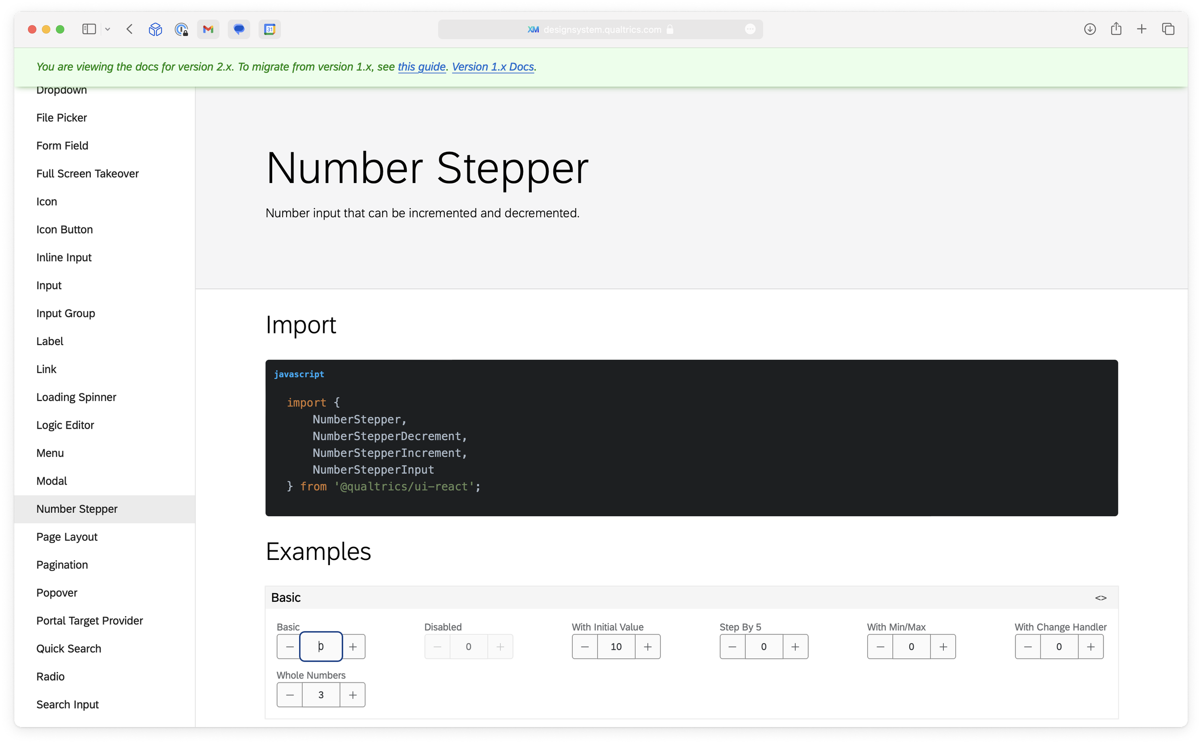This screenshot has width=1202, height=744.
Task: Show downloads icon in toolbar
Action: point(1089,29)
